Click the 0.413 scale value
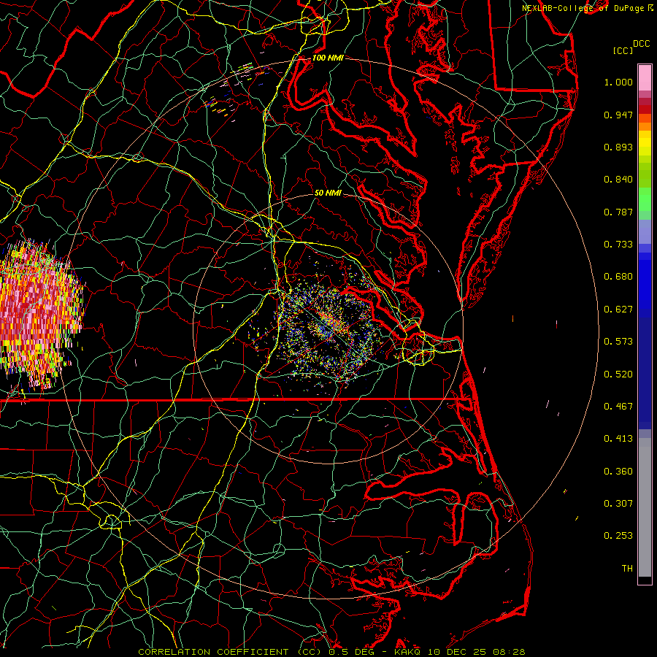This screenshot has height=657, width=657. (x=618, y=439)
